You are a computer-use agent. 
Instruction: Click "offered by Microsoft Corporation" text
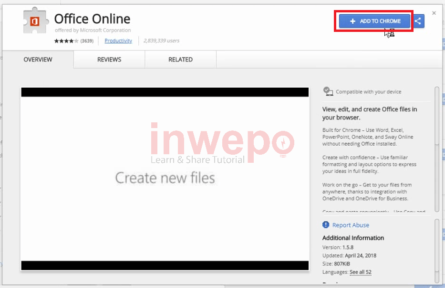93,30
